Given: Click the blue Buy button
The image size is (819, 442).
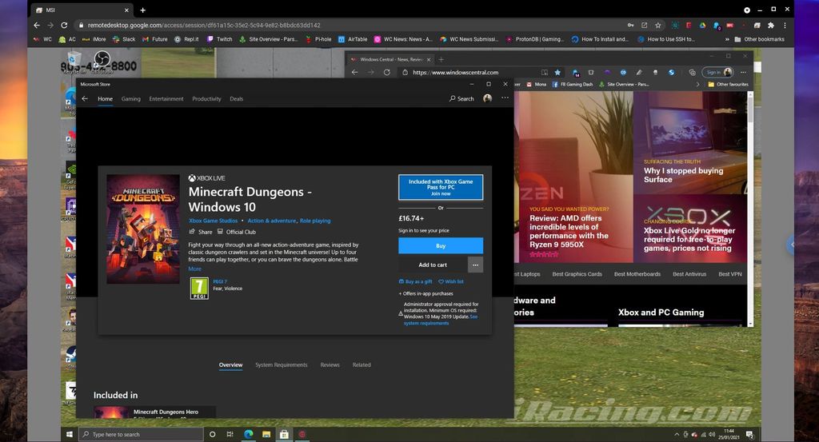Looking at the screenshot, I should coord(441,246).
